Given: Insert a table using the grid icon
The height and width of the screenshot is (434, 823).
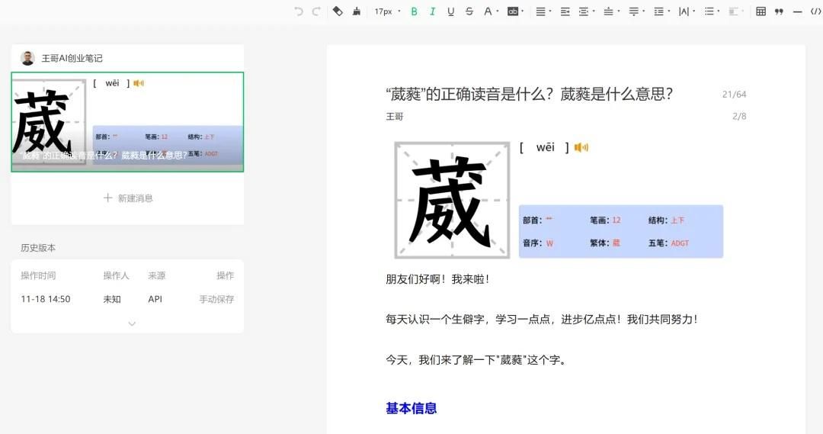Looking at the screenshot, I should 761,11.
